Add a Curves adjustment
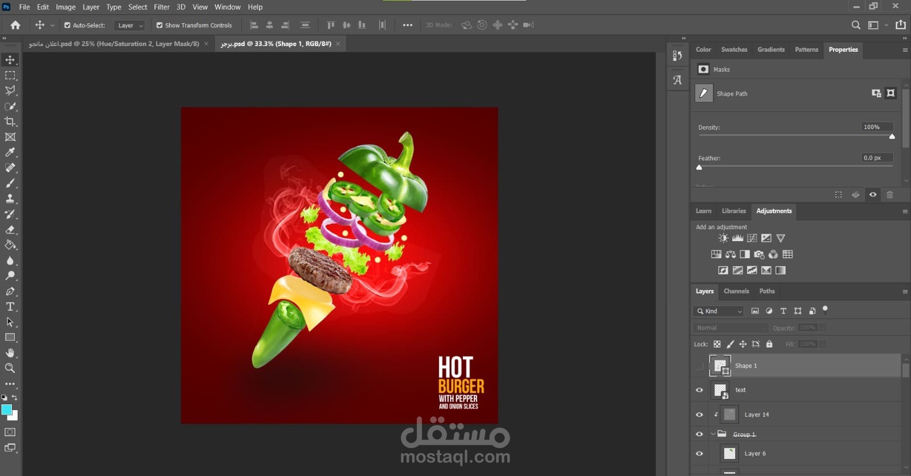Viewport: 911px width, 476px height. (752, 238)
